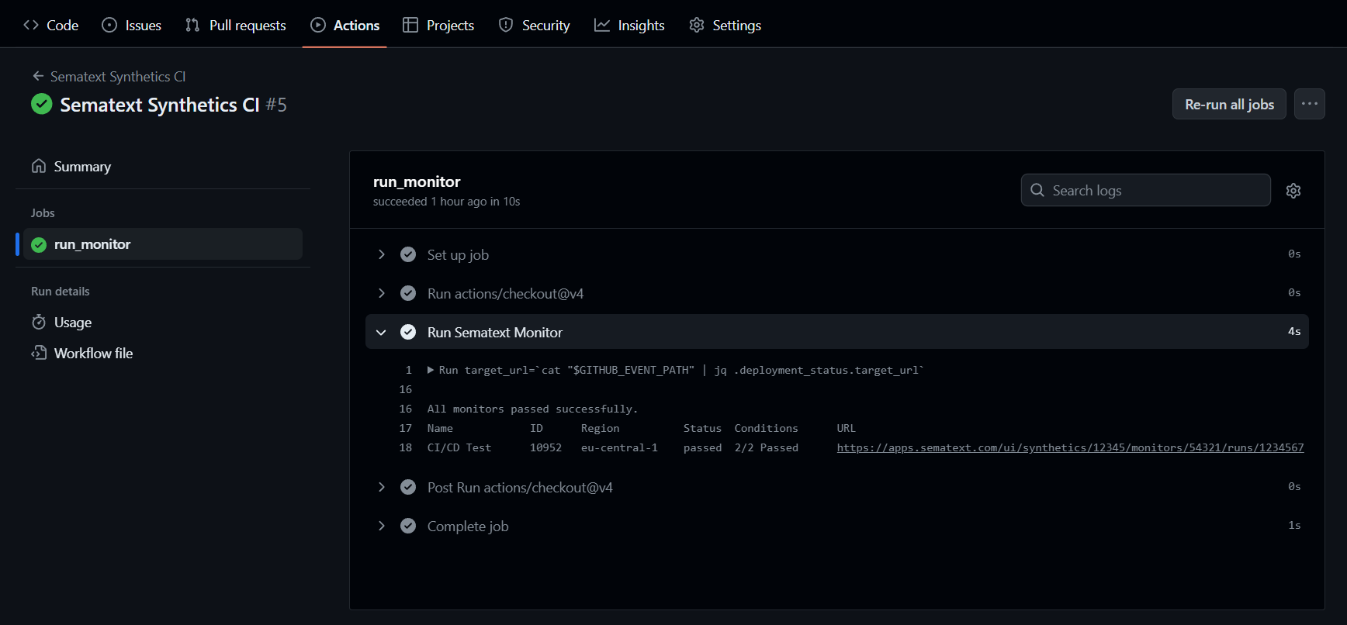The image size is (1347, 625).
Task: Click the back arrow beside Sematext Synthetics CI
Action: [38, 76]
